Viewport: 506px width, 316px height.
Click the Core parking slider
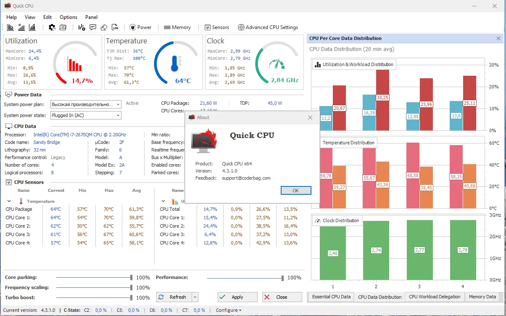(94, 278)
